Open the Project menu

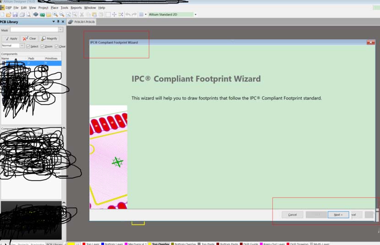click(43, 8)
